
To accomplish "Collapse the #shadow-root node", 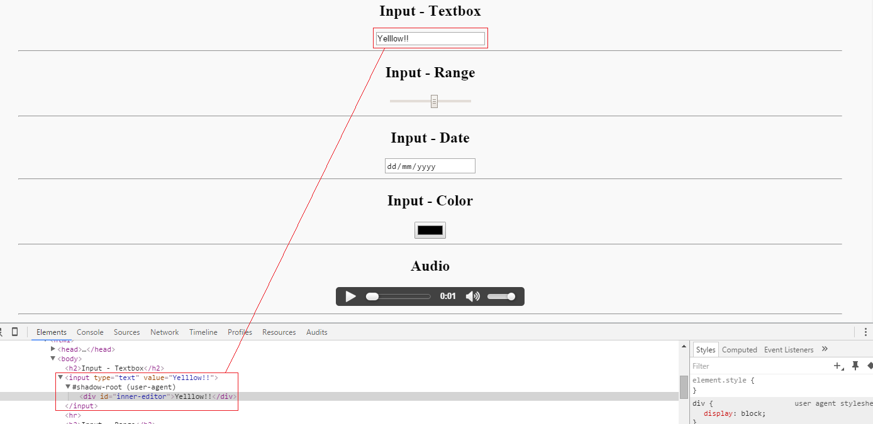I will [68, 387].
